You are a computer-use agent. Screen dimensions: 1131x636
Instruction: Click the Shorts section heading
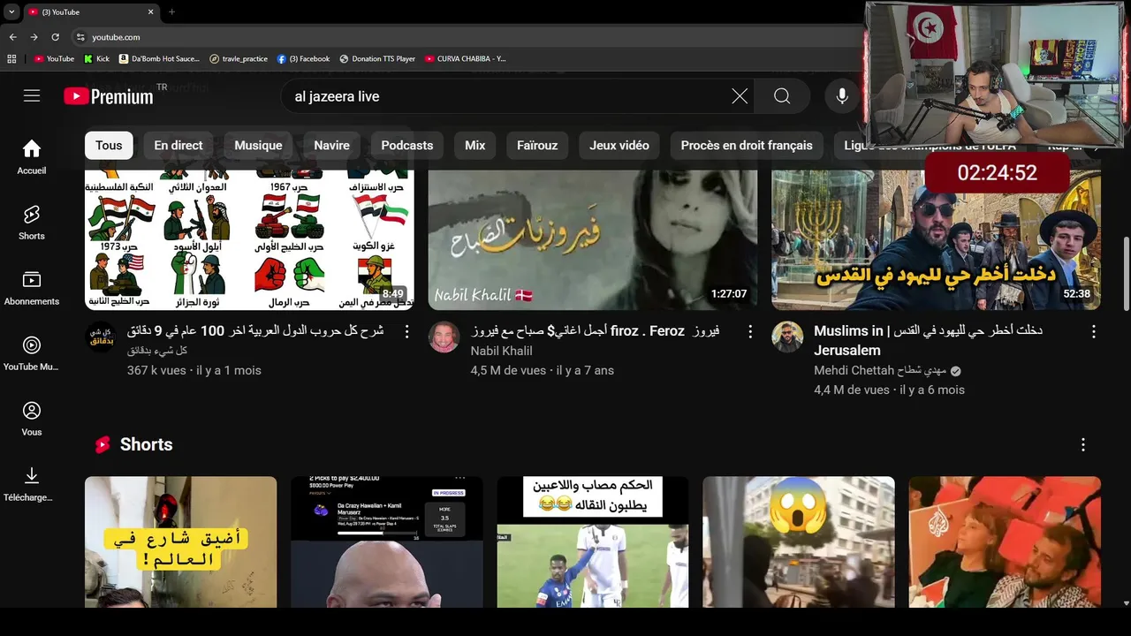pyautogui.click(x=146, y=444)
